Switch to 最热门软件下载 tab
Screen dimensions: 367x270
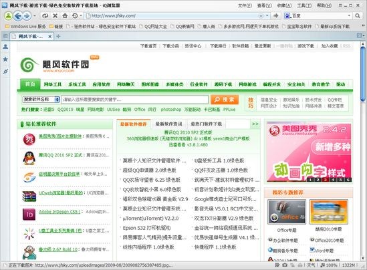[206, 124]
